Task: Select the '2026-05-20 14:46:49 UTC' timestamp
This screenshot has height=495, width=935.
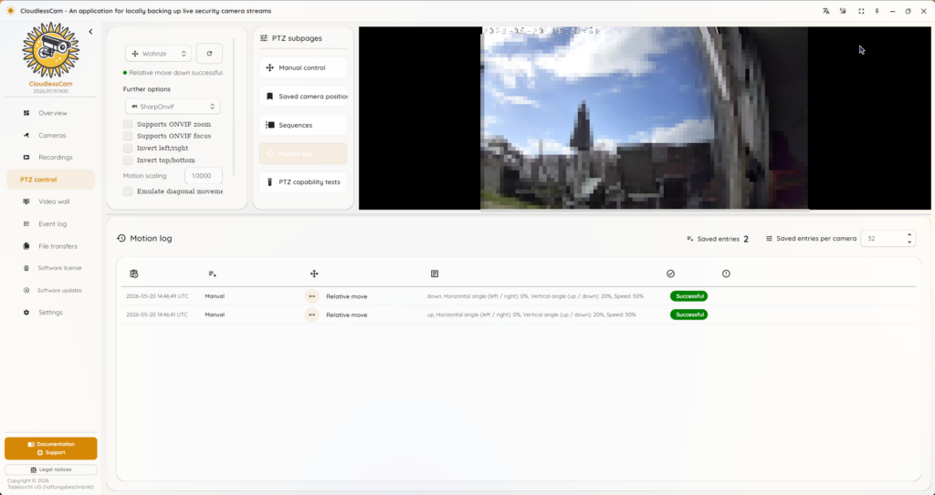Action: pos(157,296)
